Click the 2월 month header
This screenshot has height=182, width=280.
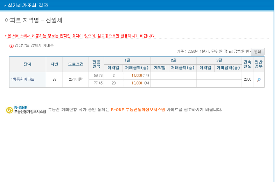pos(173,60)
